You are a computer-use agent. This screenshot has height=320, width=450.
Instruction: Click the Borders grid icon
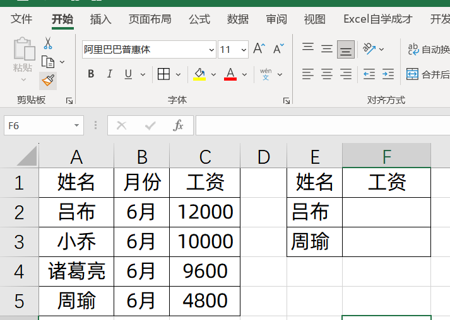click(163, 74)
